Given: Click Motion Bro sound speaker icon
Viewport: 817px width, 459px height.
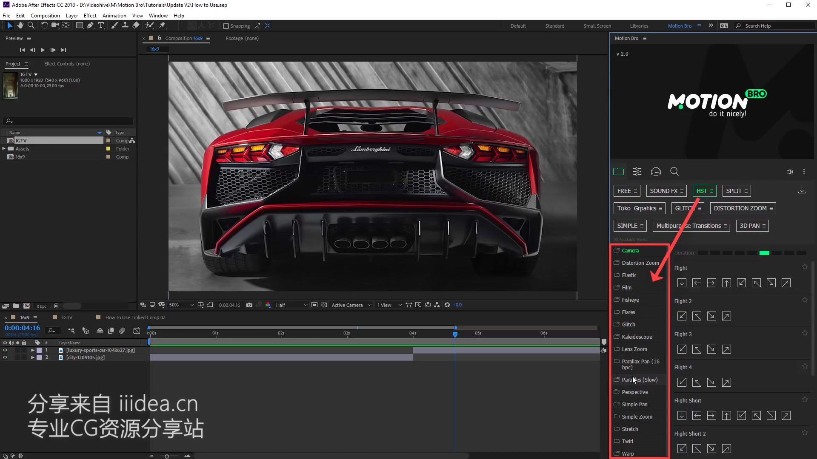Looking at the screenshot, I should point(789,172).
